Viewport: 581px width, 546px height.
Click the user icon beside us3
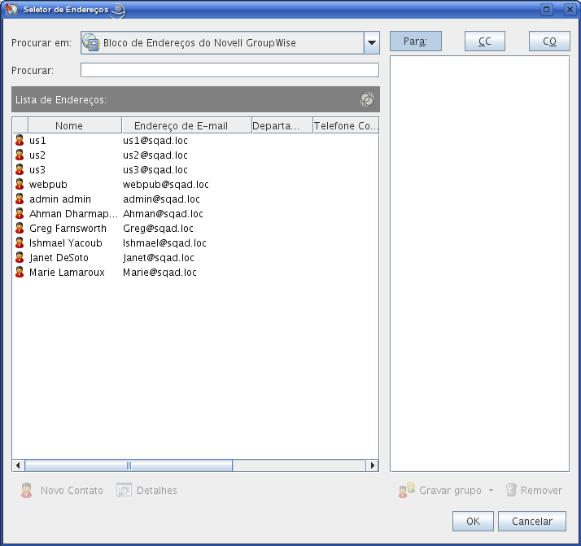point(20,169)
